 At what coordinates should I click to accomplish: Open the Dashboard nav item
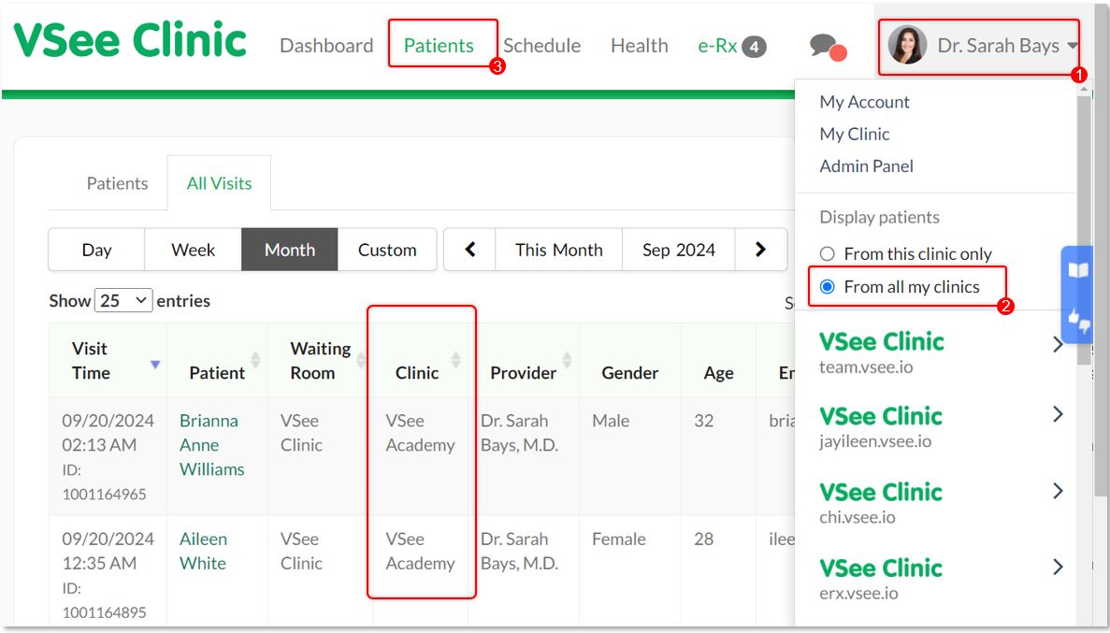[326, 45]
